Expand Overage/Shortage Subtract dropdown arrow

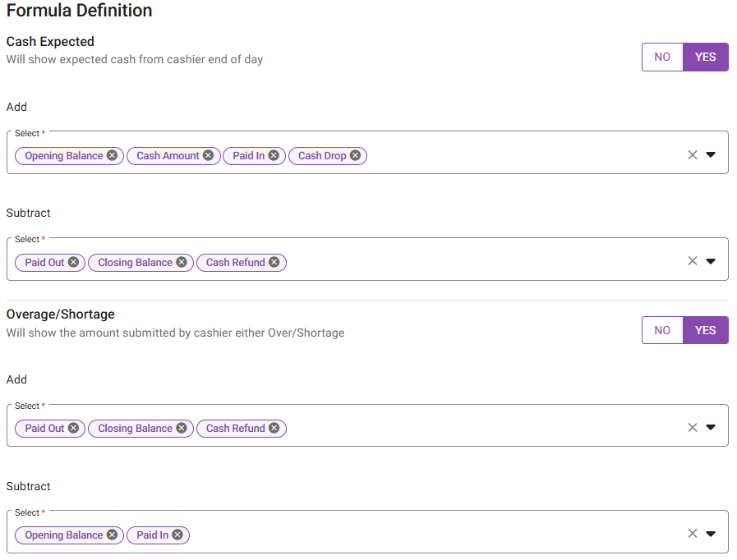tap(711, 534)
